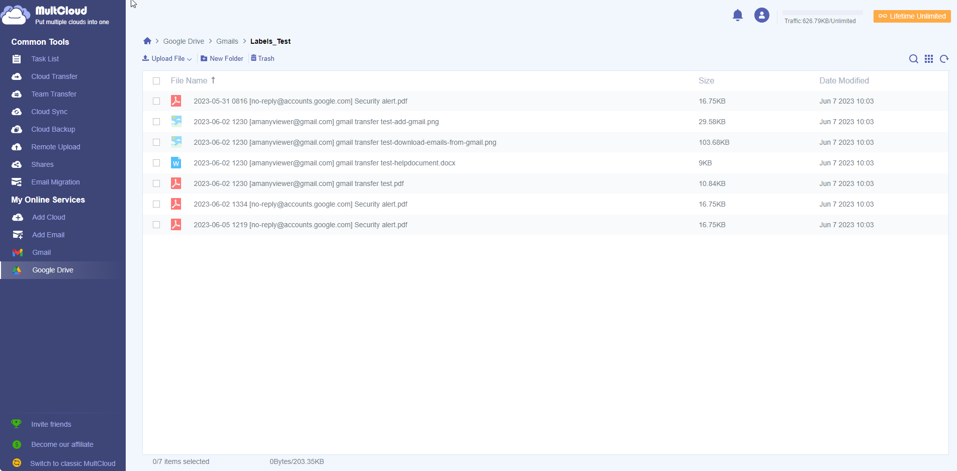Viewport: 957px width, 471px height.
Task: Open the Invite friends link
Action: tap(51, 424)
